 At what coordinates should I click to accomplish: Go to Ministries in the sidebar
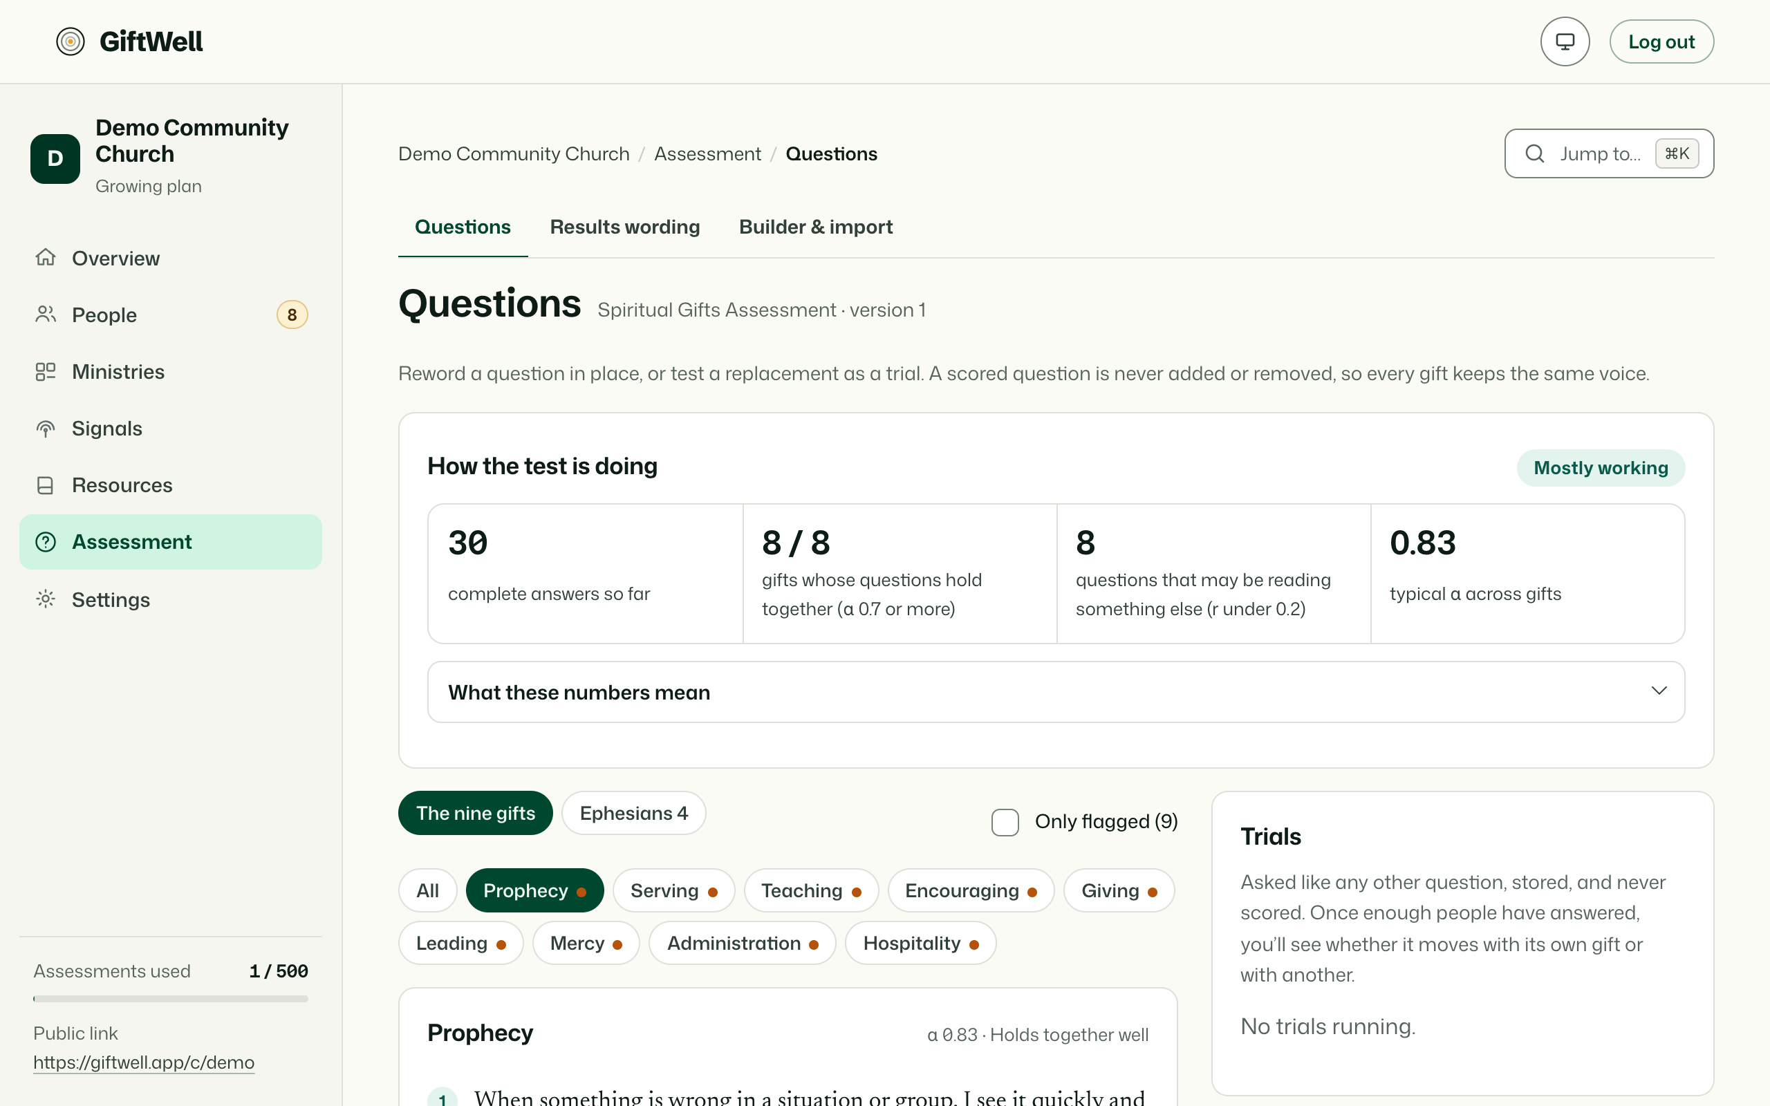tap(170, 372)
